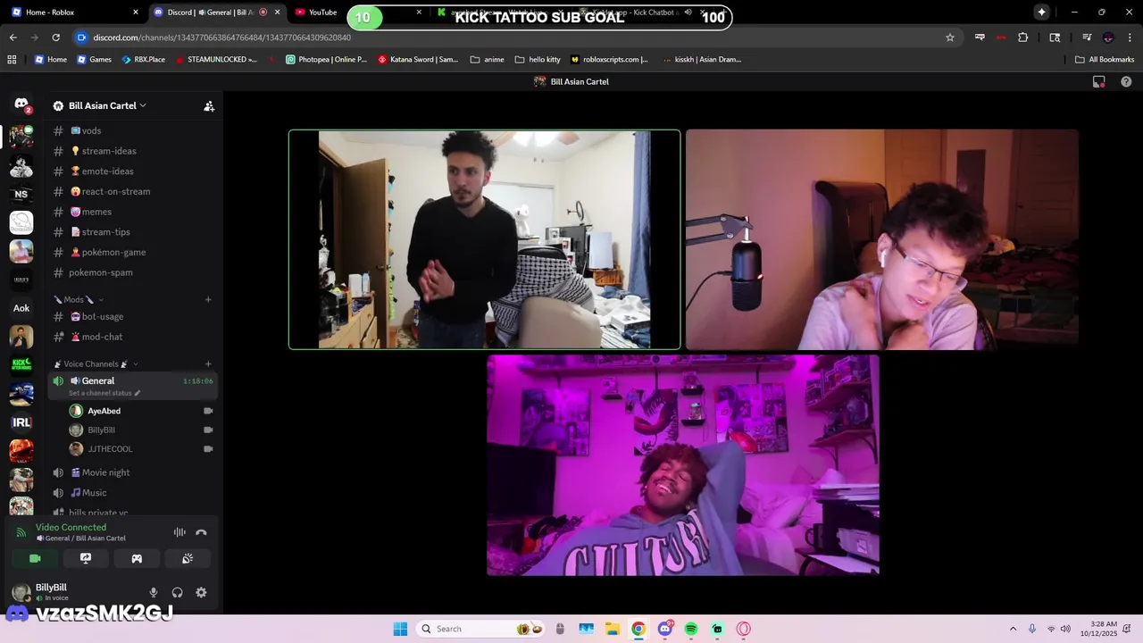Image resolution: width=1143 pixels, height=643 pixels.
Task: Start an activity with the game controller icon
Action: pyautogui.click(x=137, y=558)
